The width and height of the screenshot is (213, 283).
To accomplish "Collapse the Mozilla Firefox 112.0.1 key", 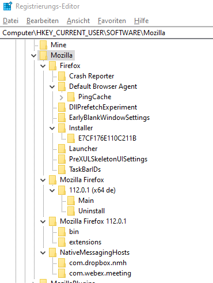I will click(43, 222).
